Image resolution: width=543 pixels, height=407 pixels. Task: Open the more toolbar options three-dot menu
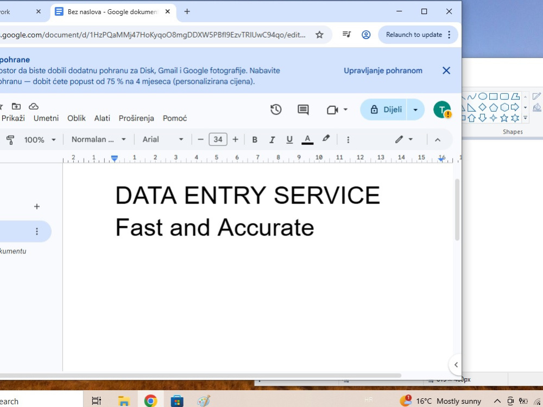(x=348, y=139)
